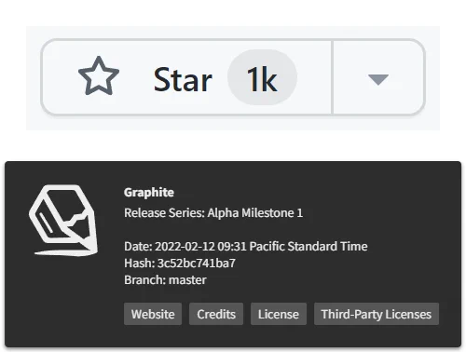Viewport: 466px width, 352px height.
Task: Click the 'Hash: 3c52bc741ba7' text
Action: tap(180, 264)
